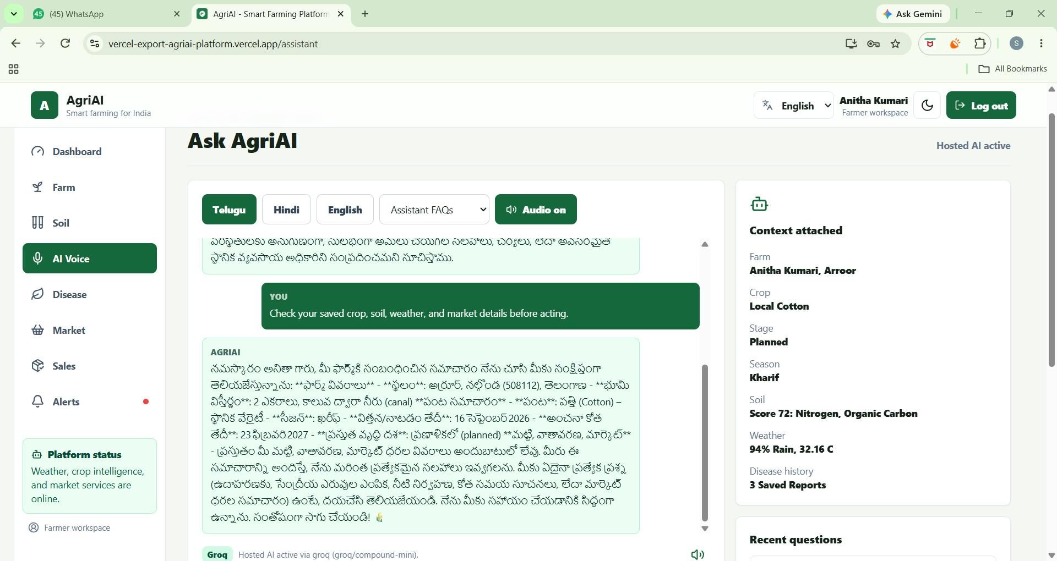Open the tab search chevron
Image resolution: width=1057 pixels, height=561 pixels.
coord(14,14)
